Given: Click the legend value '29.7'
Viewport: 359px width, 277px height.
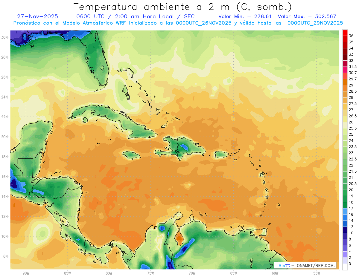Looking at the screenshot, I should pyautogui.click(x=353, y=79).
